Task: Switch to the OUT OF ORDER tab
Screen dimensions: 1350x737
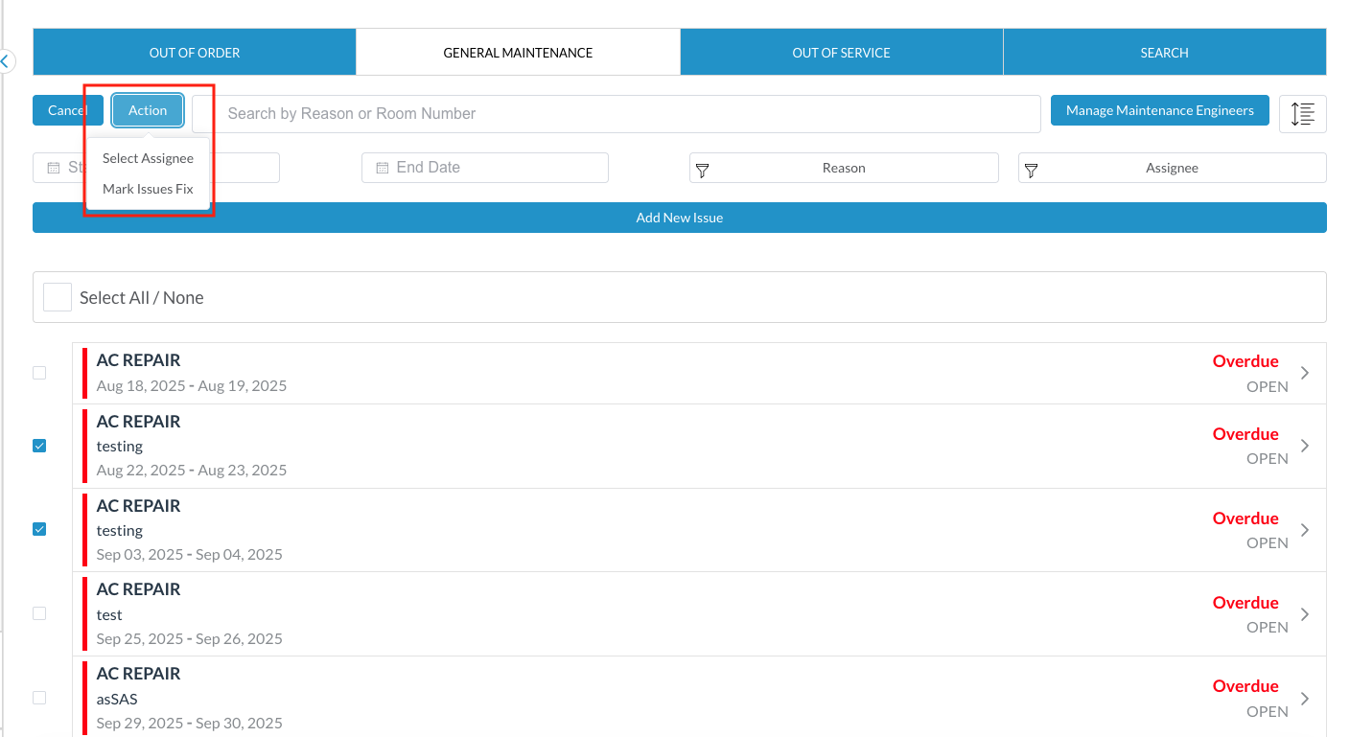Action: click(x=194, y=52)
